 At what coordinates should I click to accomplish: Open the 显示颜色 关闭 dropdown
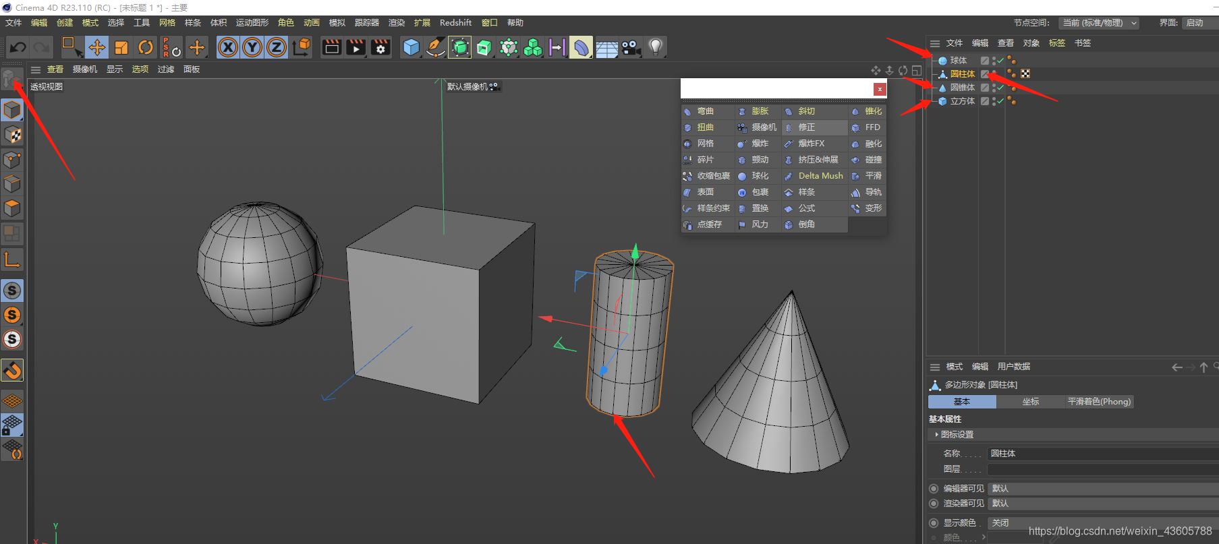click(x=1103, y=523)
